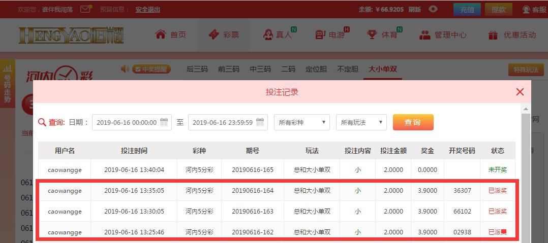Click the blue 充值 recharge button
This screenshot has height=243, width=548.
tap(467, 9)
